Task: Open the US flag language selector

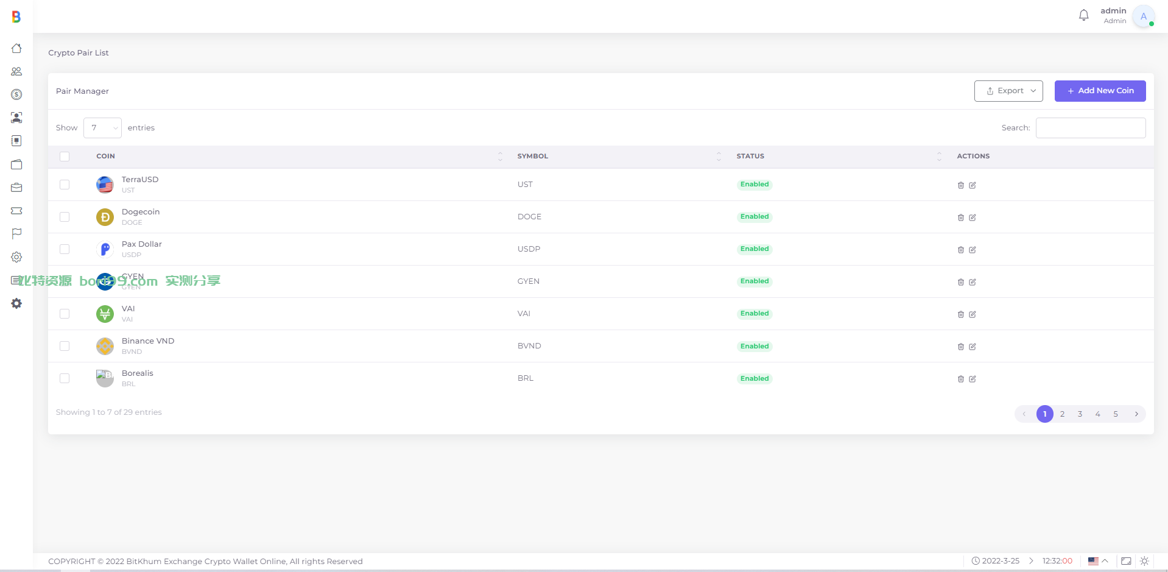Action: [1098, 561]
